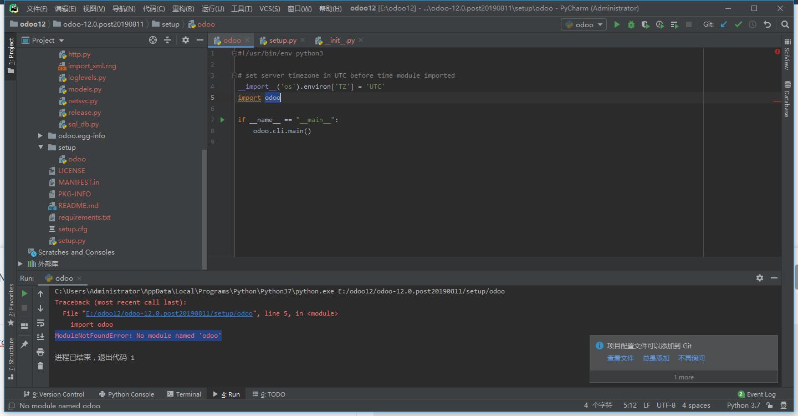Switch to __init__.py editor tab
Screen dimensions: 798x416
pyautogui.click(x=339, y=40)
